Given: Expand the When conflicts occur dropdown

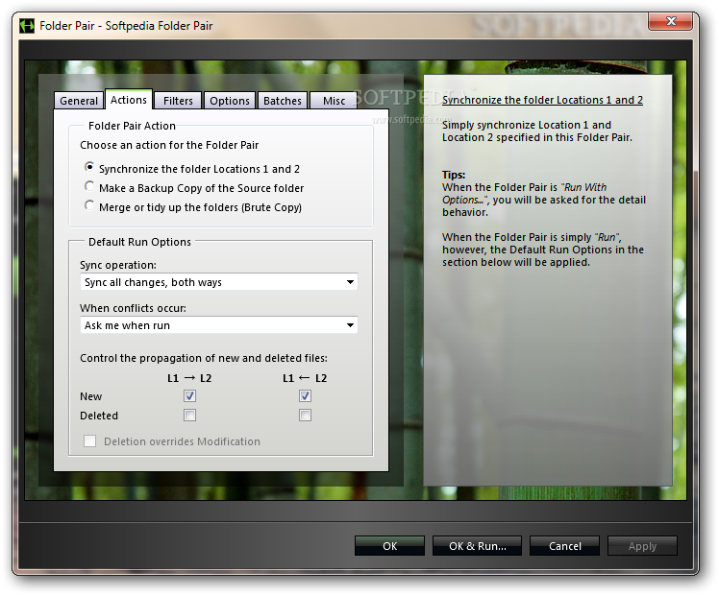Looking at the screenshot, I should click(x=219, y=325).
